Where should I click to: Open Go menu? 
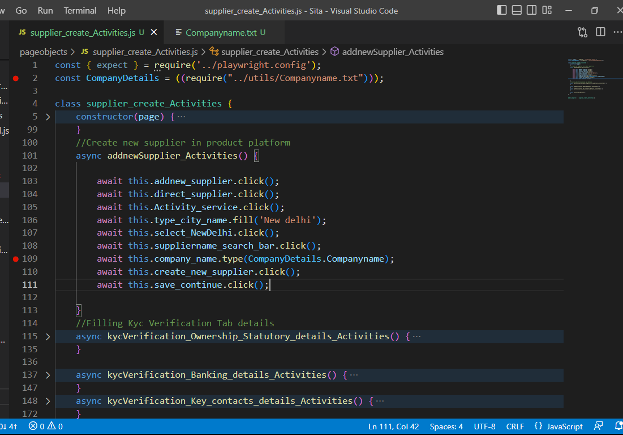[21, 11]
